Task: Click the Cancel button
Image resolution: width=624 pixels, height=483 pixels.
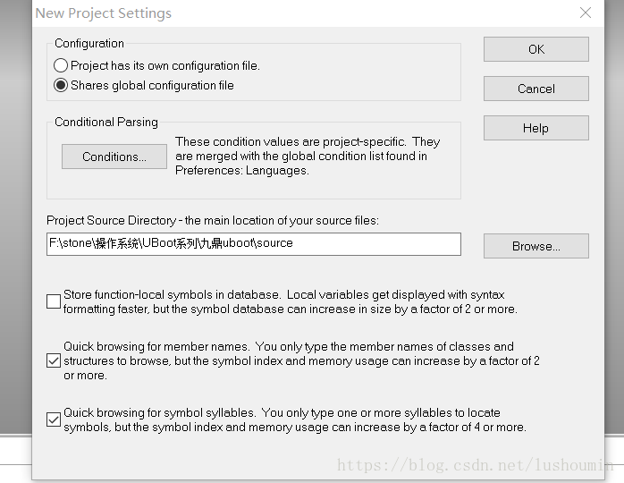Action: coord(536,89)
